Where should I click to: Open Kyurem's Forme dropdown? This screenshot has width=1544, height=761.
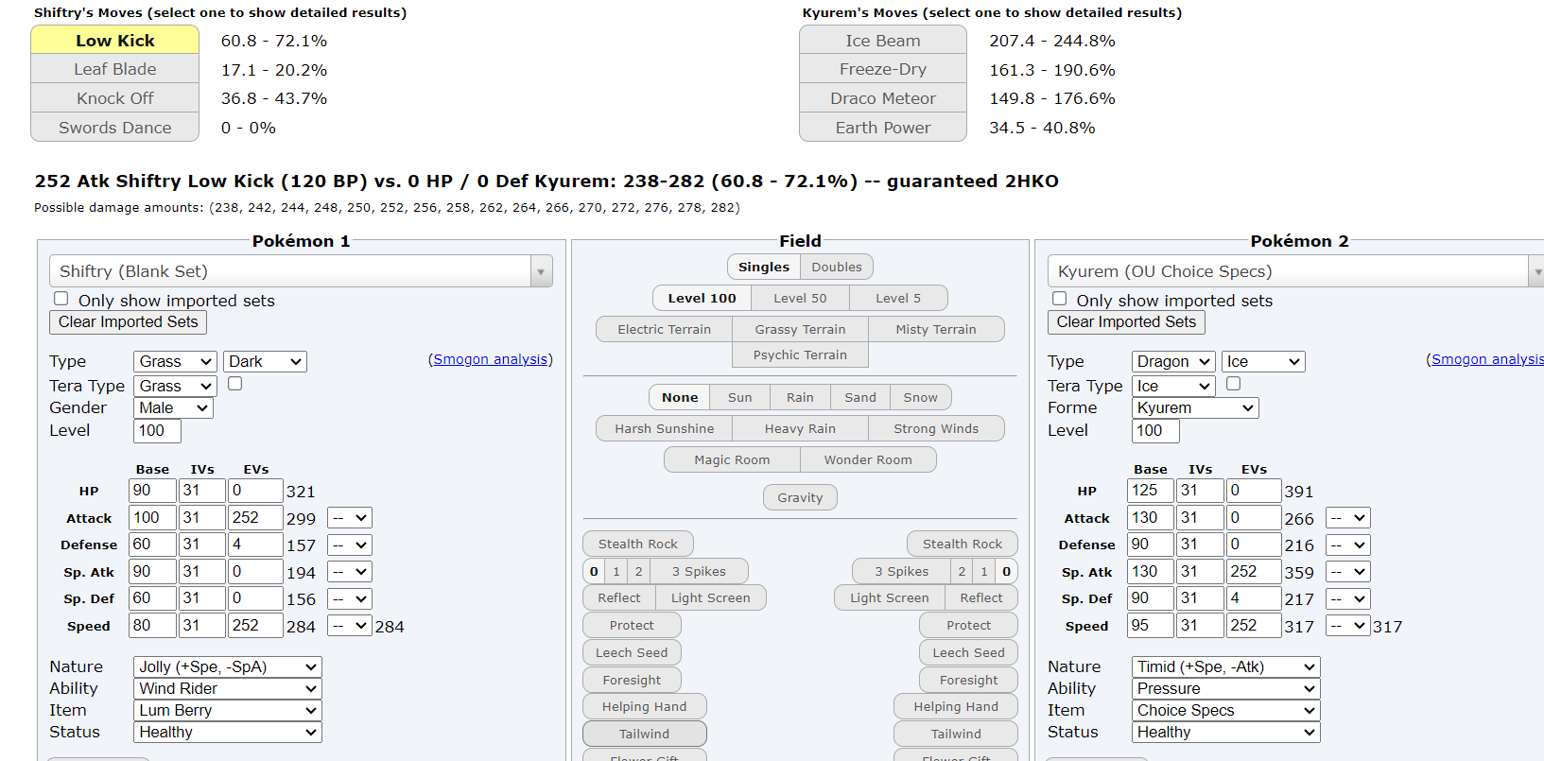click(1195, 407)
